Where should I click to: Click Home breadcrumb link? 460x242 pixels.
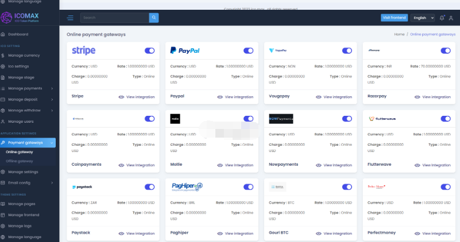click(399, 34)
